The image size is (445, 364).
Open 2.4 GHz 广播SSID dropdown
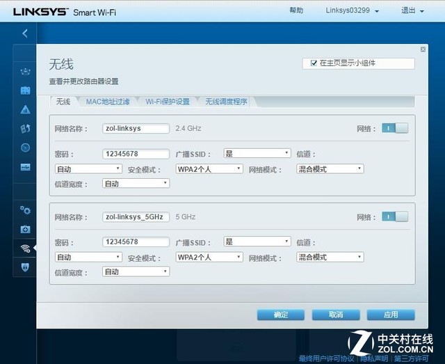tap(257, 153)
